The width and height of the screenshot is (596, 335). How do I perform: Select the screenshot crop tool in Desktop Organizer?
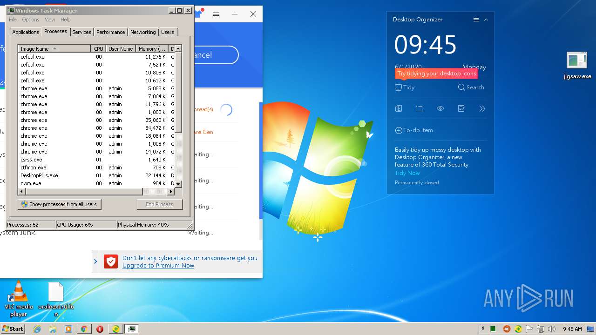(x=420, y=108)
